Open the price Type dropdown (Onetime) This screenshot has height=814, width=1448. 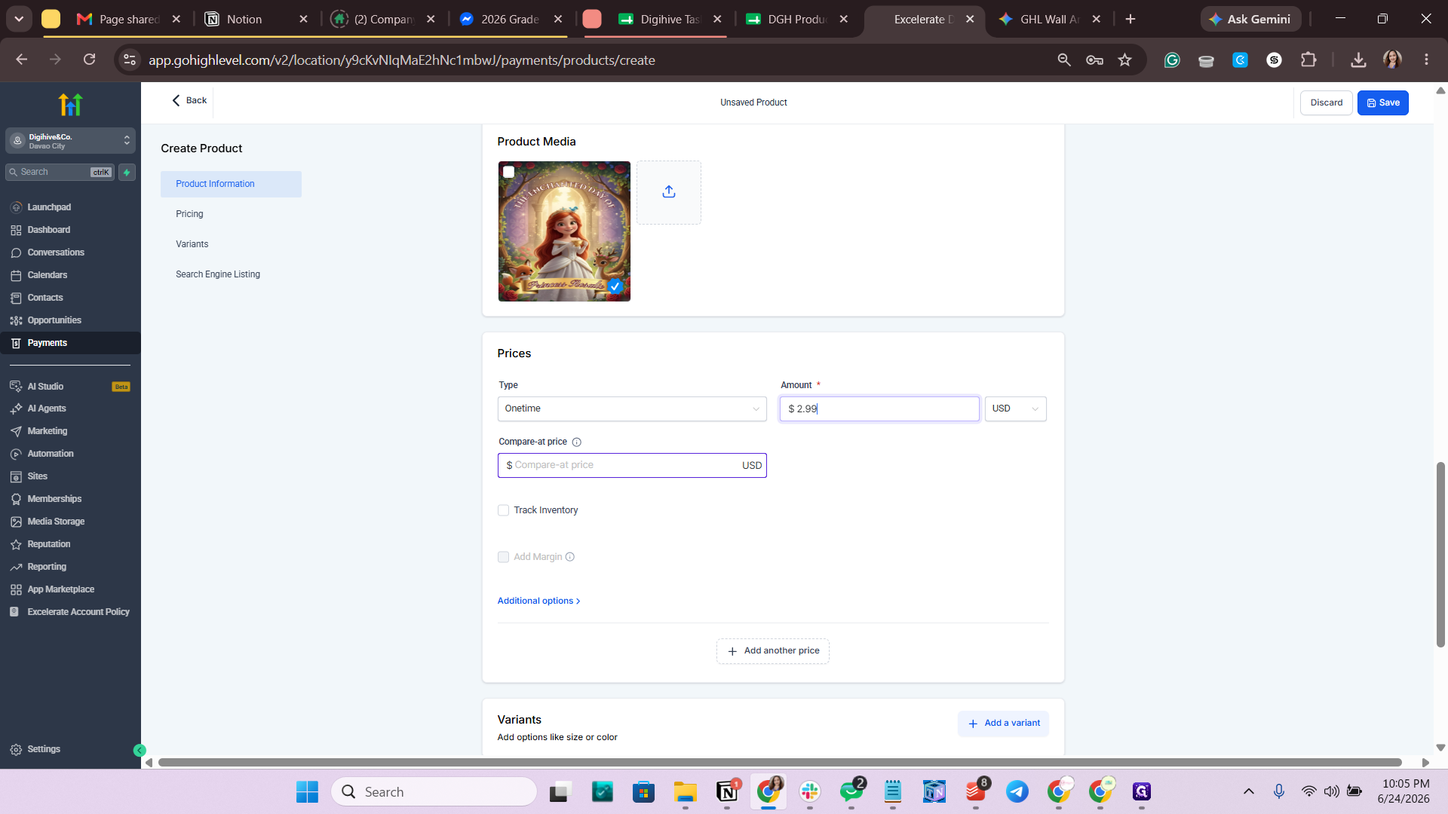pyautogui.click(x=632, y=409)
